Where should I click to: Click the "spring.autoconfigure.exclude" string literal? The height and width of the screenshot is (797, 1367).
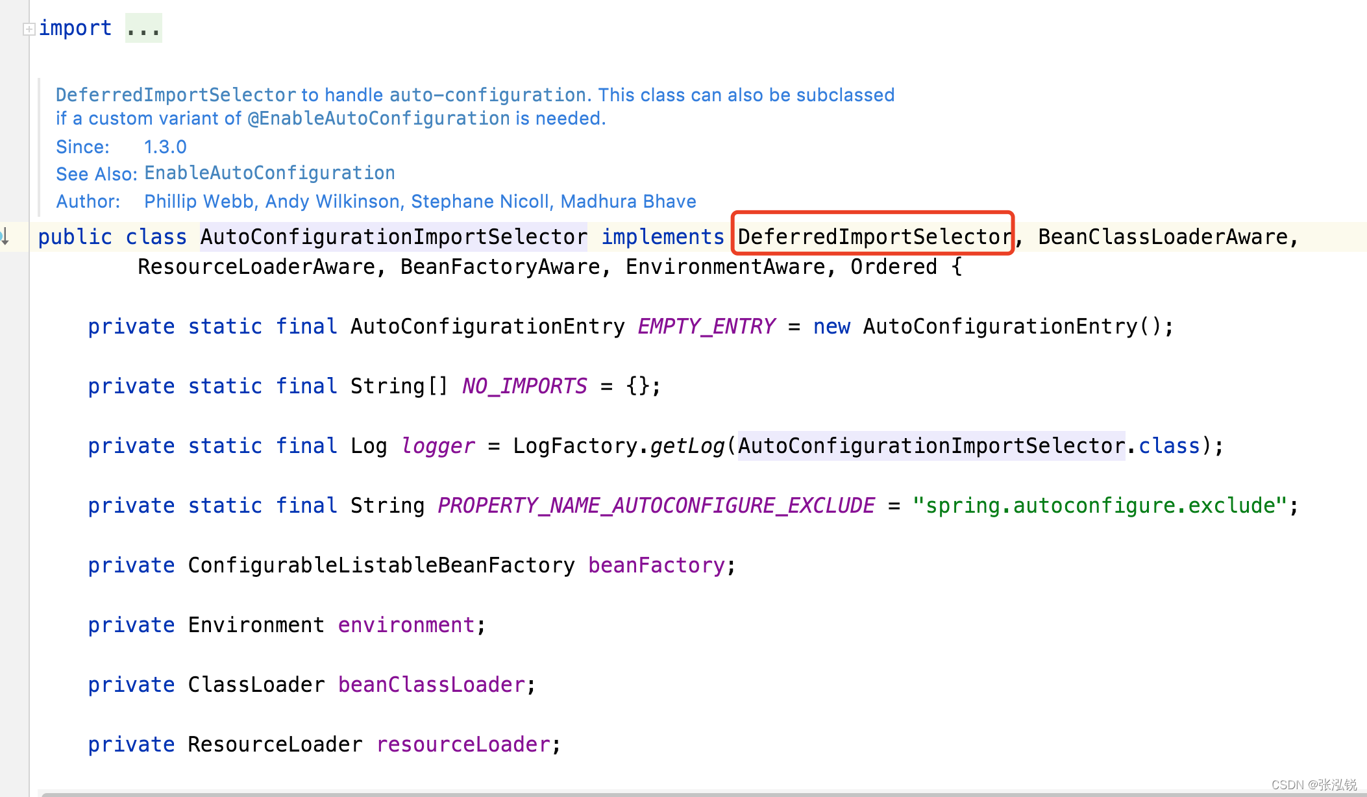1099,506
